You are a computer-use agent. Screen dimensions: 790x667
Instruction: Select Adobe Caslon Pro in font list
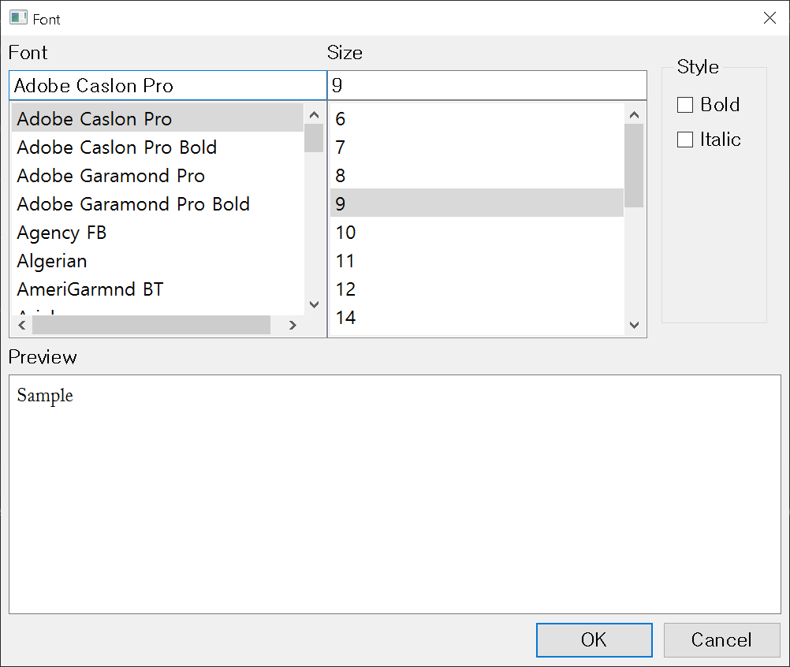157,119
